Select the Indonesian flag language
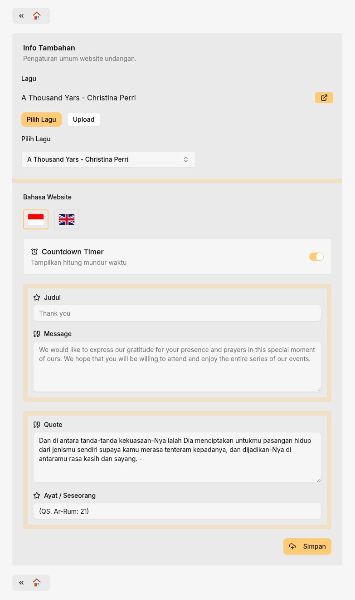The image size is (355, 600). click(x=36, y=219)
